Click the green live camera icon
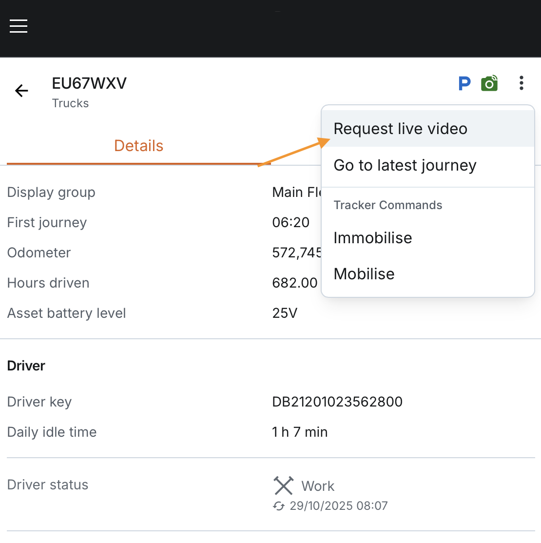 (x=489, y=84)
